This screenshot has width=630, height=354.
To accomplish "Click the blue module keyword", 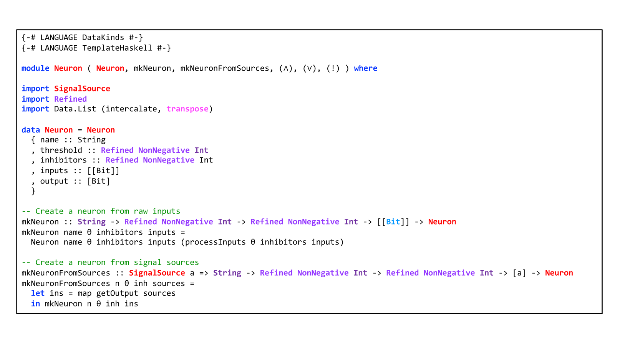I will click(x=35, y=68).
